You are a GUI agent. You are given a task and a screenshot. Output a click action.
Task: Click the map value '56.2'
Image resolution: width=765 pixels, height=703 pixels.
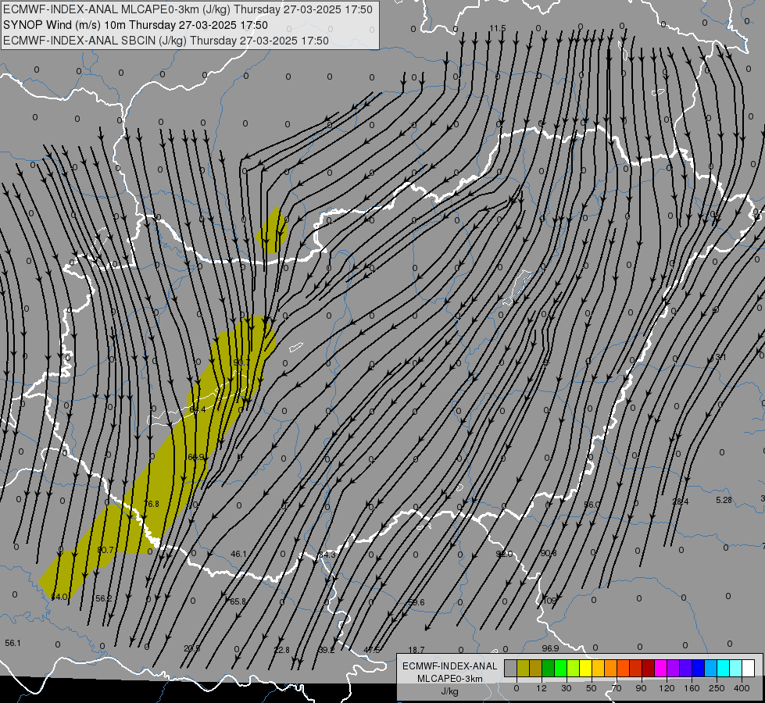coord(104,598)
